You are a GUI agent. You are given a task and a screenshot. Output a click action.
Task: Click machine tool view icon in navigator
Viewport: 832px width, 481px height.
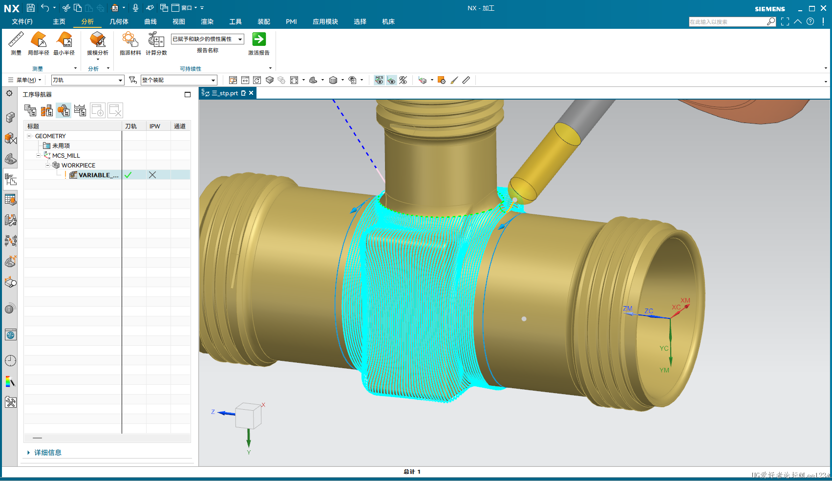click(x=47, y=111)
